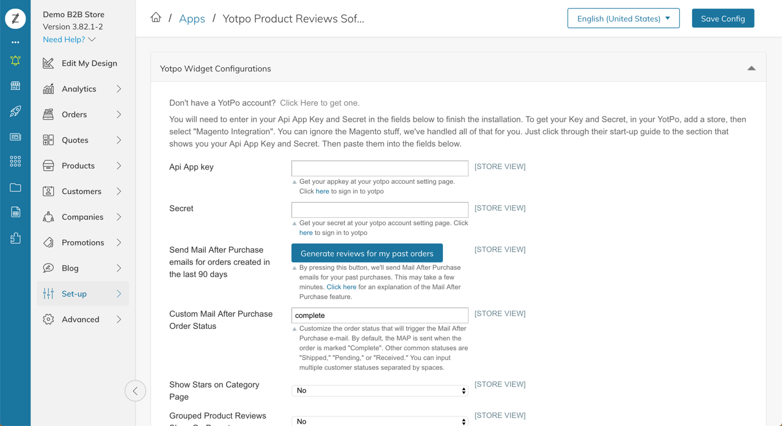Viewport: 782px width, 426px height.
Task: Focus the Api App key input field
Action: [x=379, y=168]
